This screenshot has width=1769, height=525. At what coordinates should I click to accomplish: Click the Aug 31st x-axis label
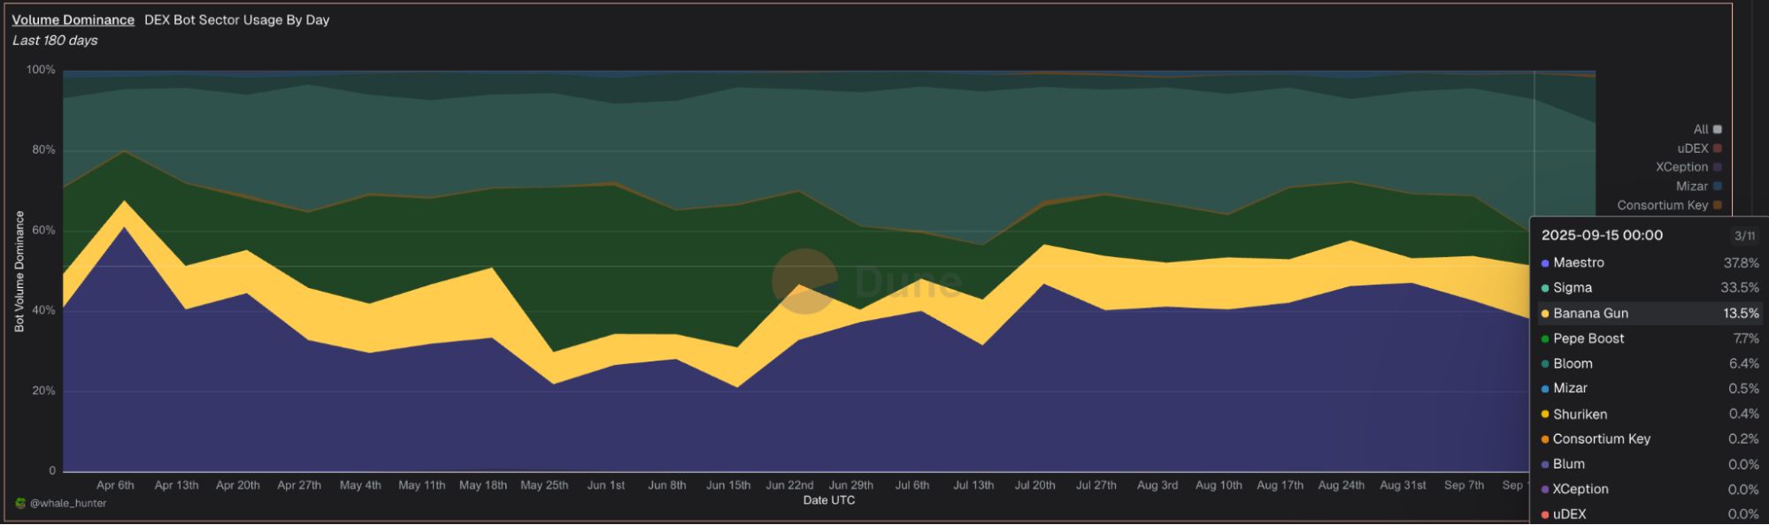click(x=1403, y=485)
